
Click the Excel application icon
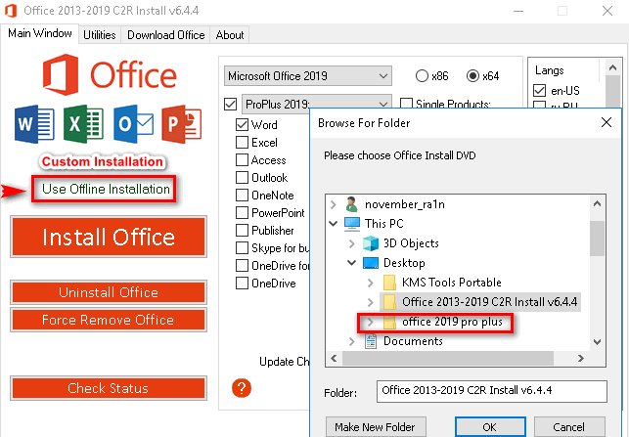click(83, 124)
